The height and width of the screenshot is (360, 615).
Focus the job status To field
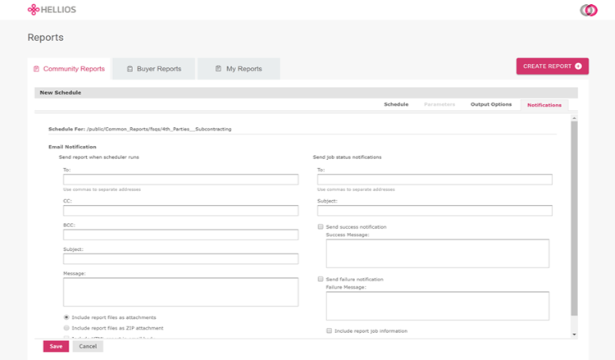pyautogui.click(x=435, y=180)
